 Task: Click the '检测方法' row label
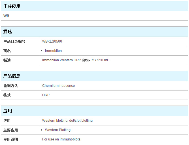tap(10, 86)
